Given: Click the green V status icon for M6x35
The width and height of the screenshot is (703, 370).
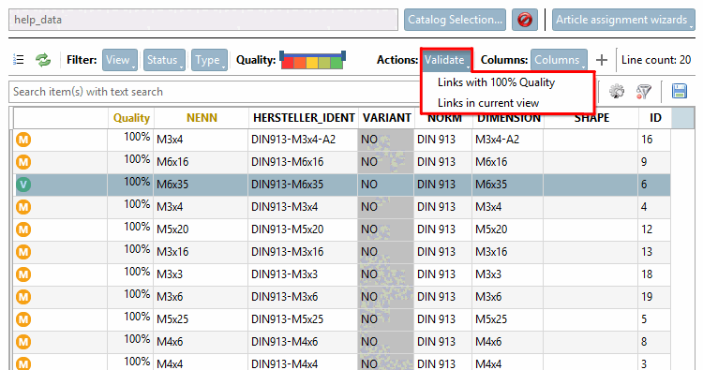Looking at the screenshot, I should (23, 185).
